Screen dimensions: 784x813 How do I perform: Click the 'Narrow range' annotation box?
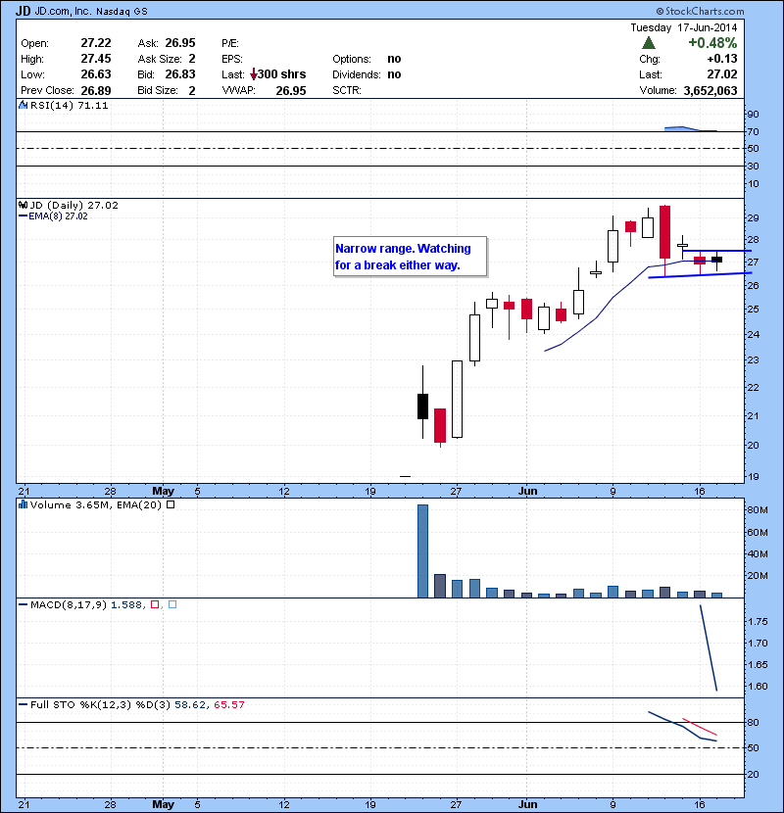(x=410, y=257)
